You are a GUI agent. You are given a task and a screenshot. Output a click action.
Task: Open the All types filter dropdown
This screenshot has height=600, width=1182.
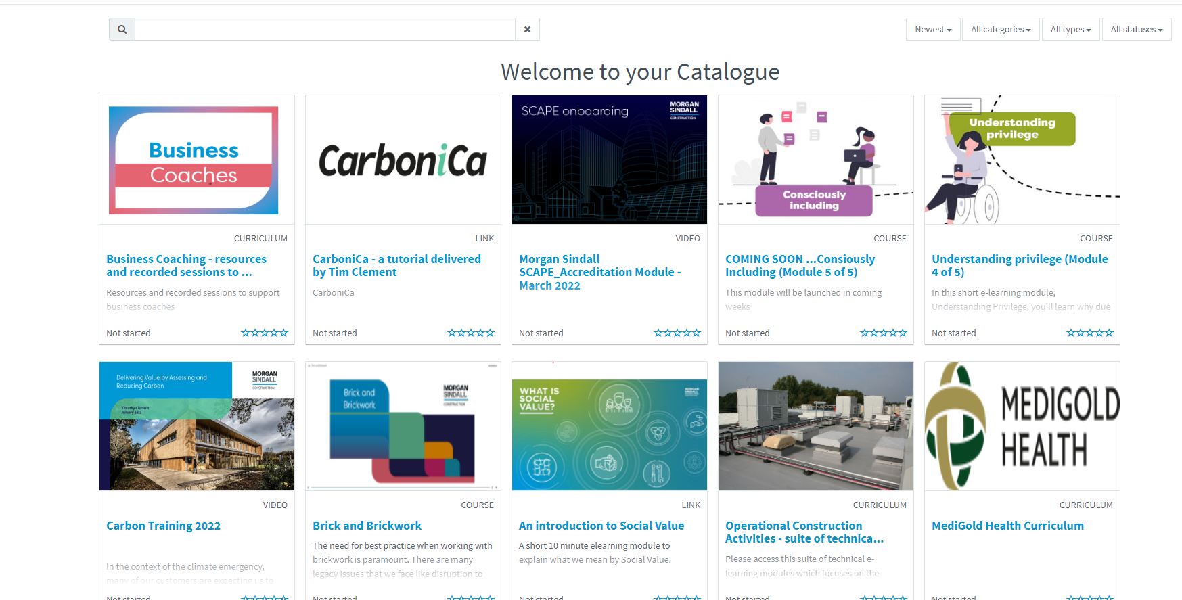click(x=1070, y=30)
